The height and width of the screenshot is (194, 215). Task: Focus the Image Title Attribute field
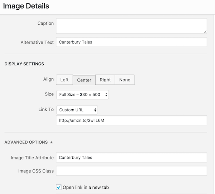131,158
